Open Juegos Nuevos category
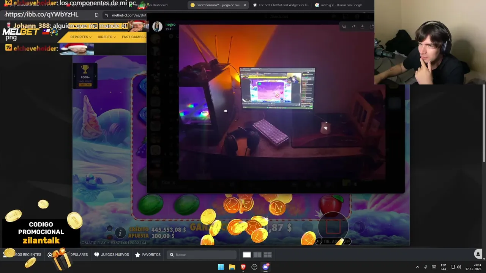The height and width of the screenshot is (273, 486). (111, 255)
